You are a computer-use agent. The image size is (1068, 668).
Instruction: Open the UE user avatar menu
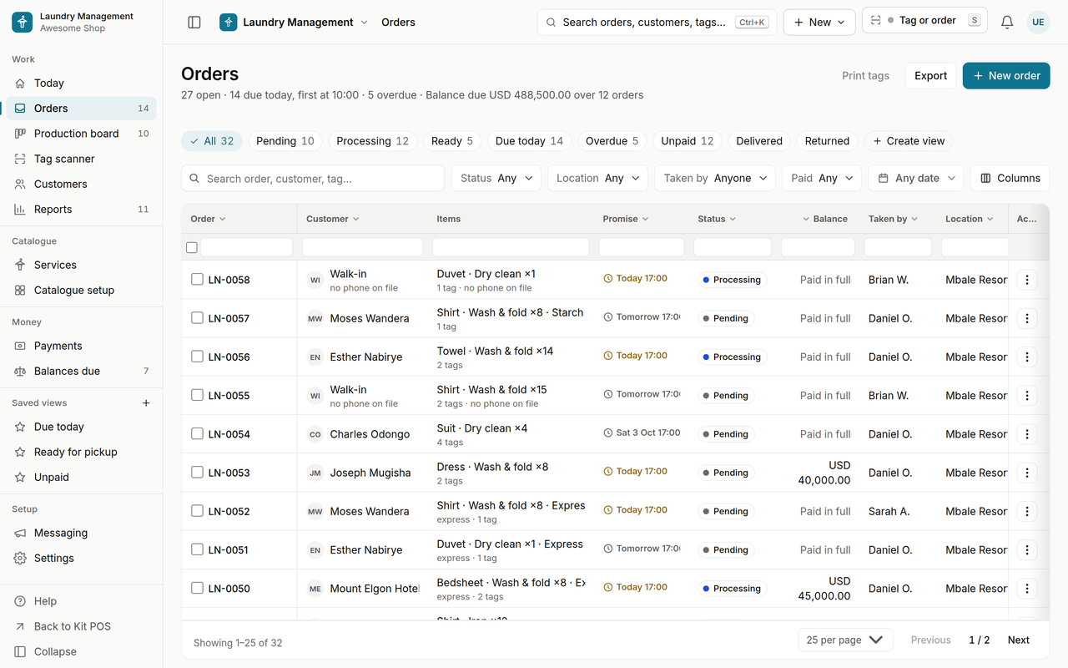[1038, 23]
